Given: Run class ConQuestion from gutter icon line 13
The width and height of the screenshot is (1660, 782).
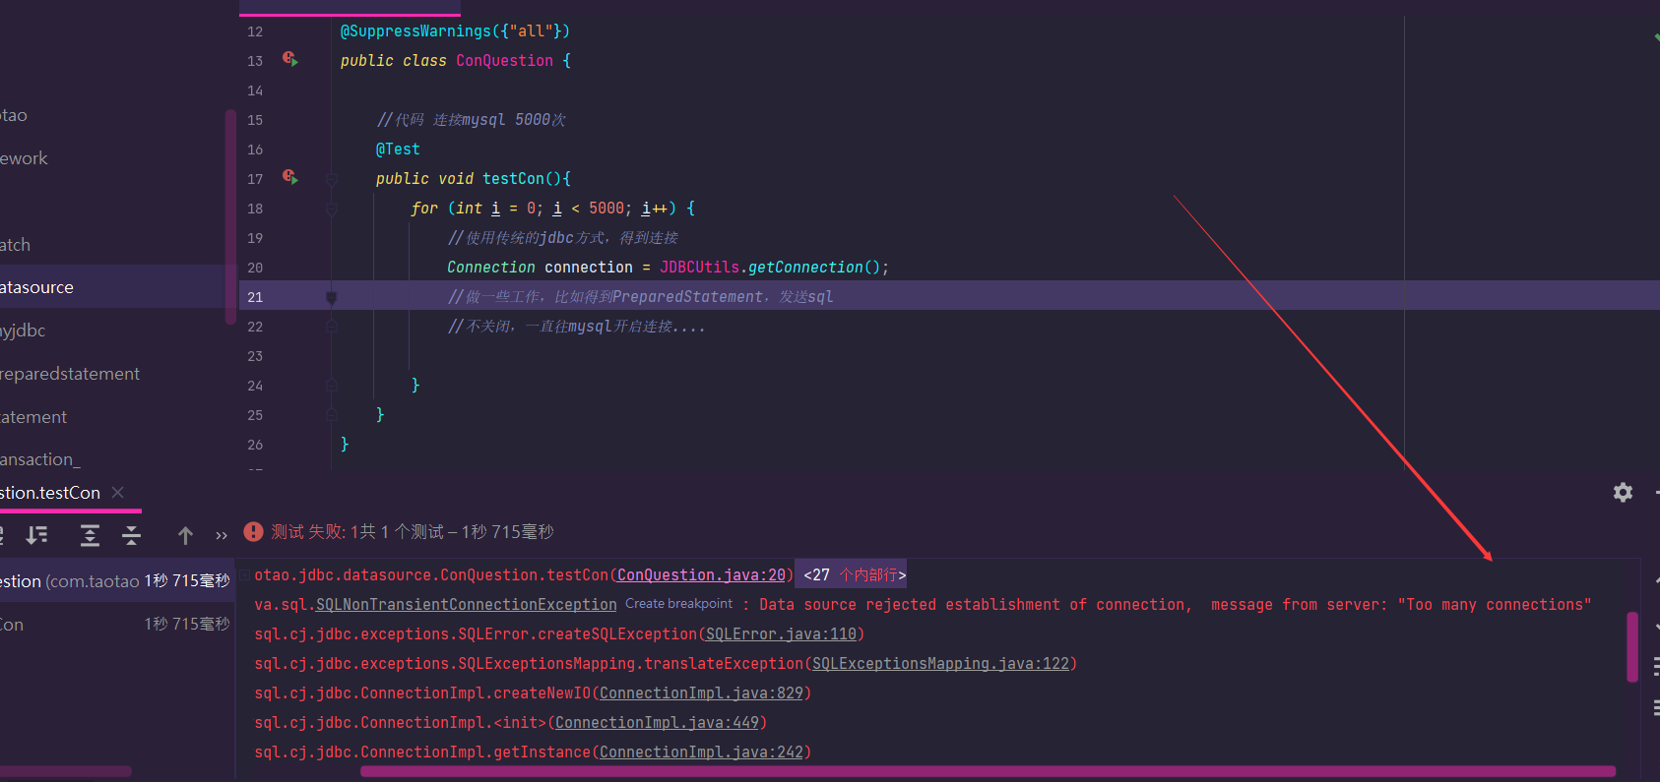Looking at the screenshot, I should click(x=289, y=59).
